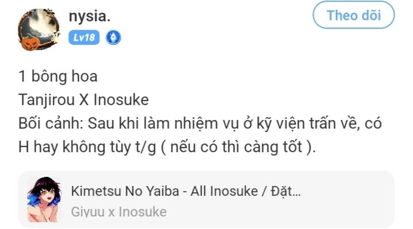This screenshot has width=413, height=229.
Task: Follow user with Theo dõi button
Action: tap(353, 15)
